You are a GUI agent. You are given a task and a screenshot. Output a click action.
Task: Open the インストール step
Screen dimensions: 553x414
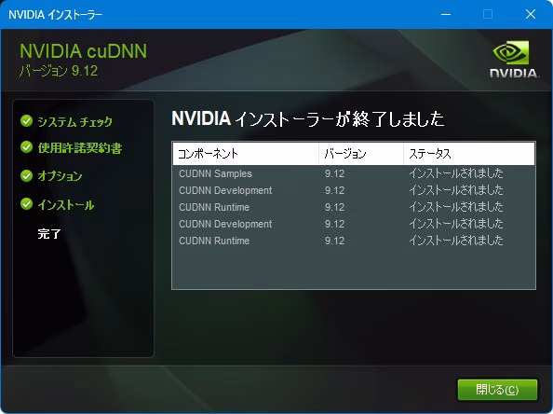(x=65, y=204)
